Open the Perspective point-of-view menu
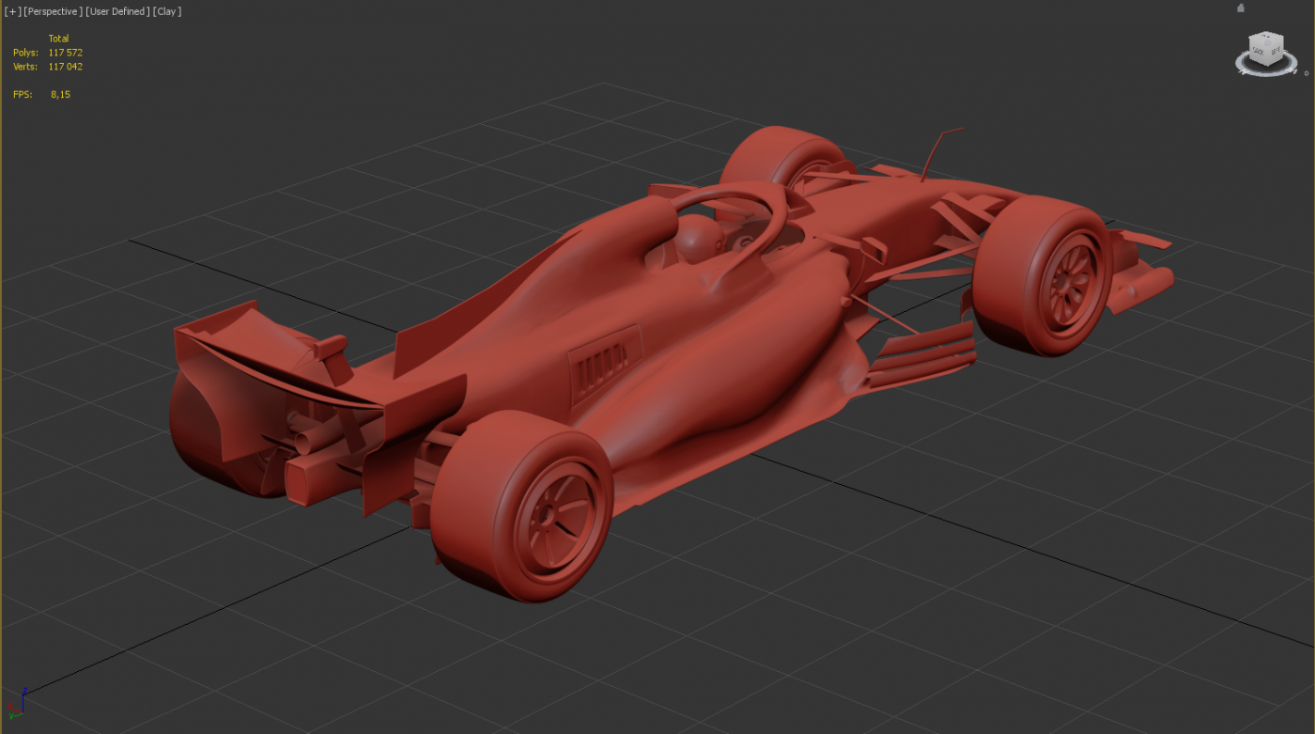 pos(54,11)
